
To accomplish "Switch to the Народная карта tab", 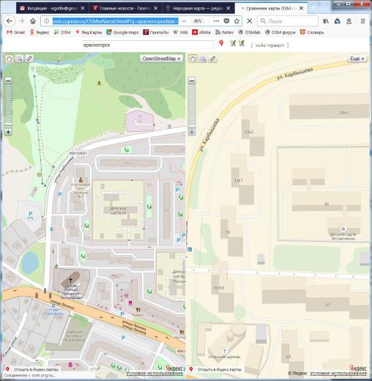I will [198, 8].
